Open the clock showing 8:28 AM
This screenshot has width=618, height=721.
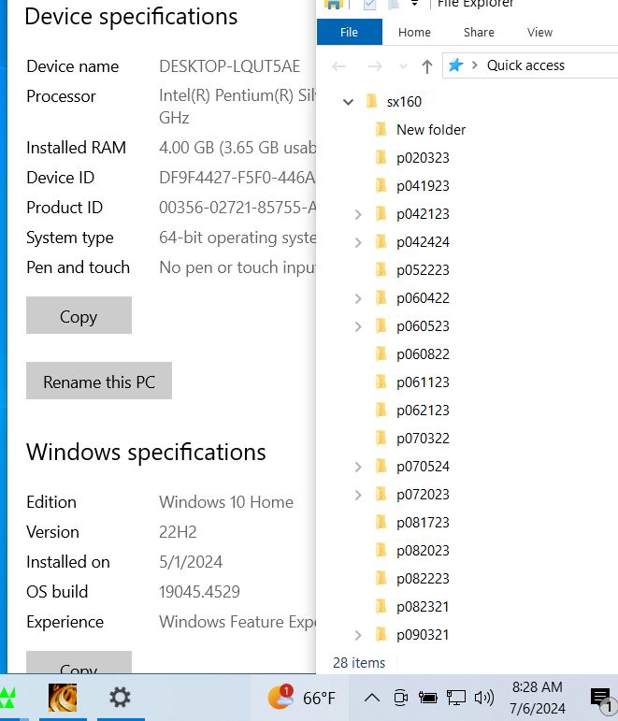pyautogui.click(x=537, y=698)
